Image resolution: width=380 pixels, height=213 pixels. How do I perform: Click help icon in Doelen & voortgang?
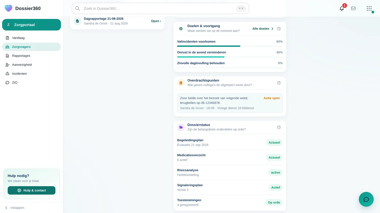(279, 29)
